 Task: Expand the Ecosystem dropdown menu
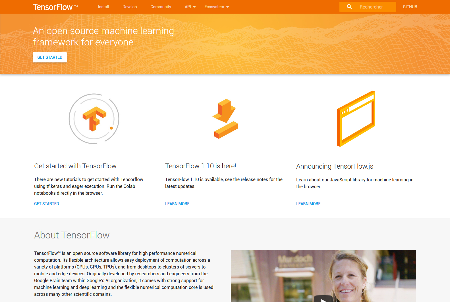coord(217,7)
